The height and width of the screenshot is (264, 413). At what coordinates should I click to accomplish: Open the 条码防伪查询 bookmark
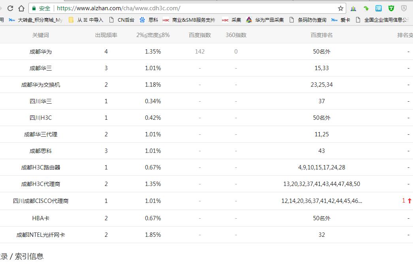(308, 20)
